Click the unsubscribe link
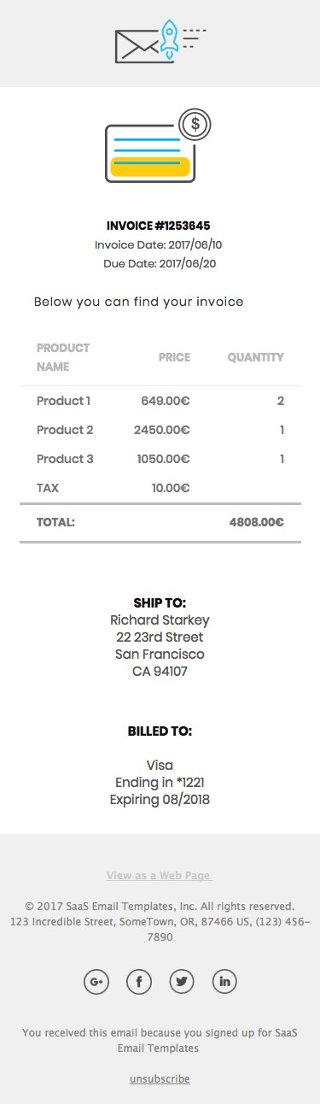The image size is (320, 1104). coord(160,1079)
